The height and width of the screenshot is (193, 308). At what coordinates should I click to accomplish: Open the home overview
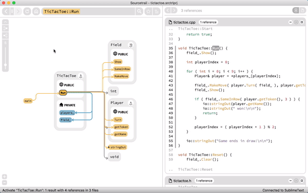pyautogui.click(x=36, y=11)
